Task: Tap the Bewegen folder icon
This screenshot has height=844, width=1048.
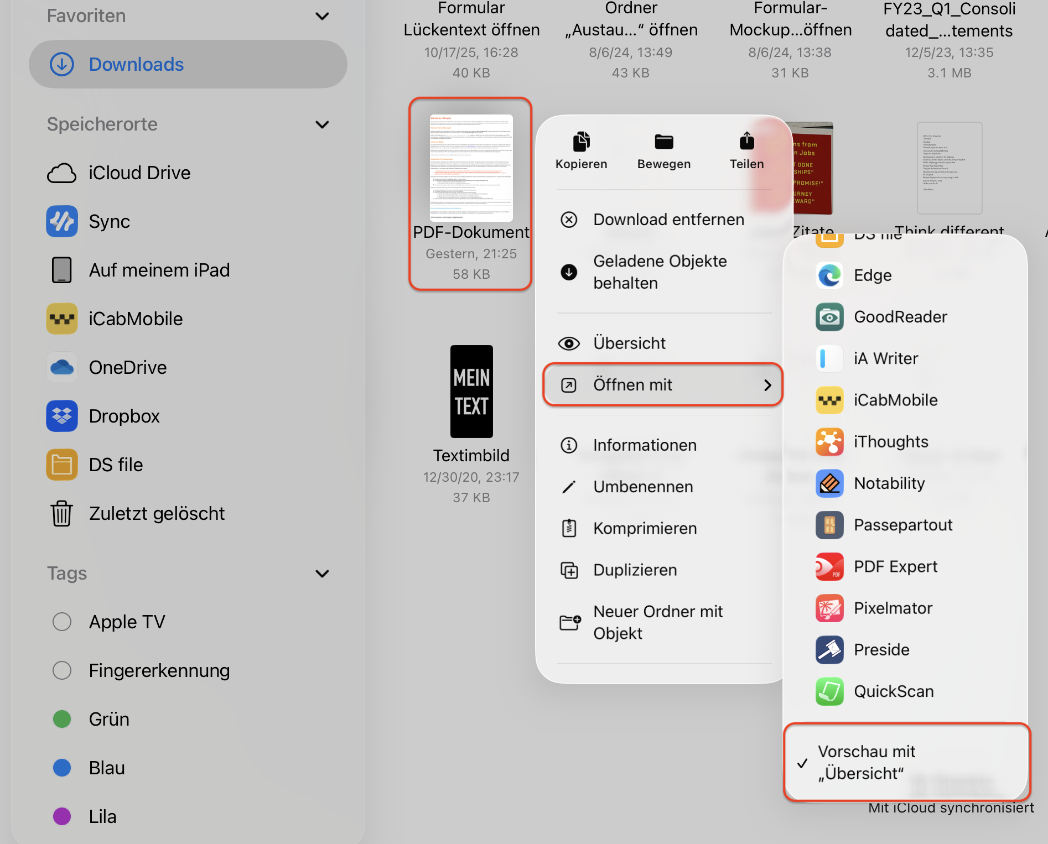Action: (x=663, y=142)
